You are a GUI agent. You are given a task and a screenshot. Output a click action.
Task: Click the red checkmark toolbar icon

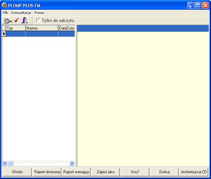pos(17,20)
